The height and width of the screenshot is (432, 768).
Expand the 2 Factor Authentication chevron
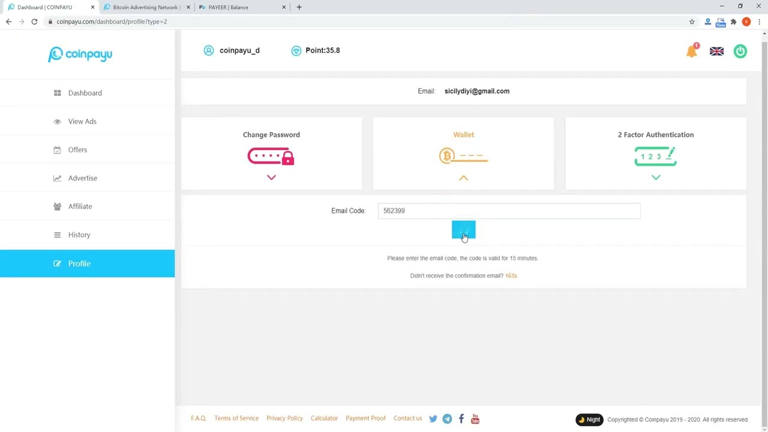656,178
